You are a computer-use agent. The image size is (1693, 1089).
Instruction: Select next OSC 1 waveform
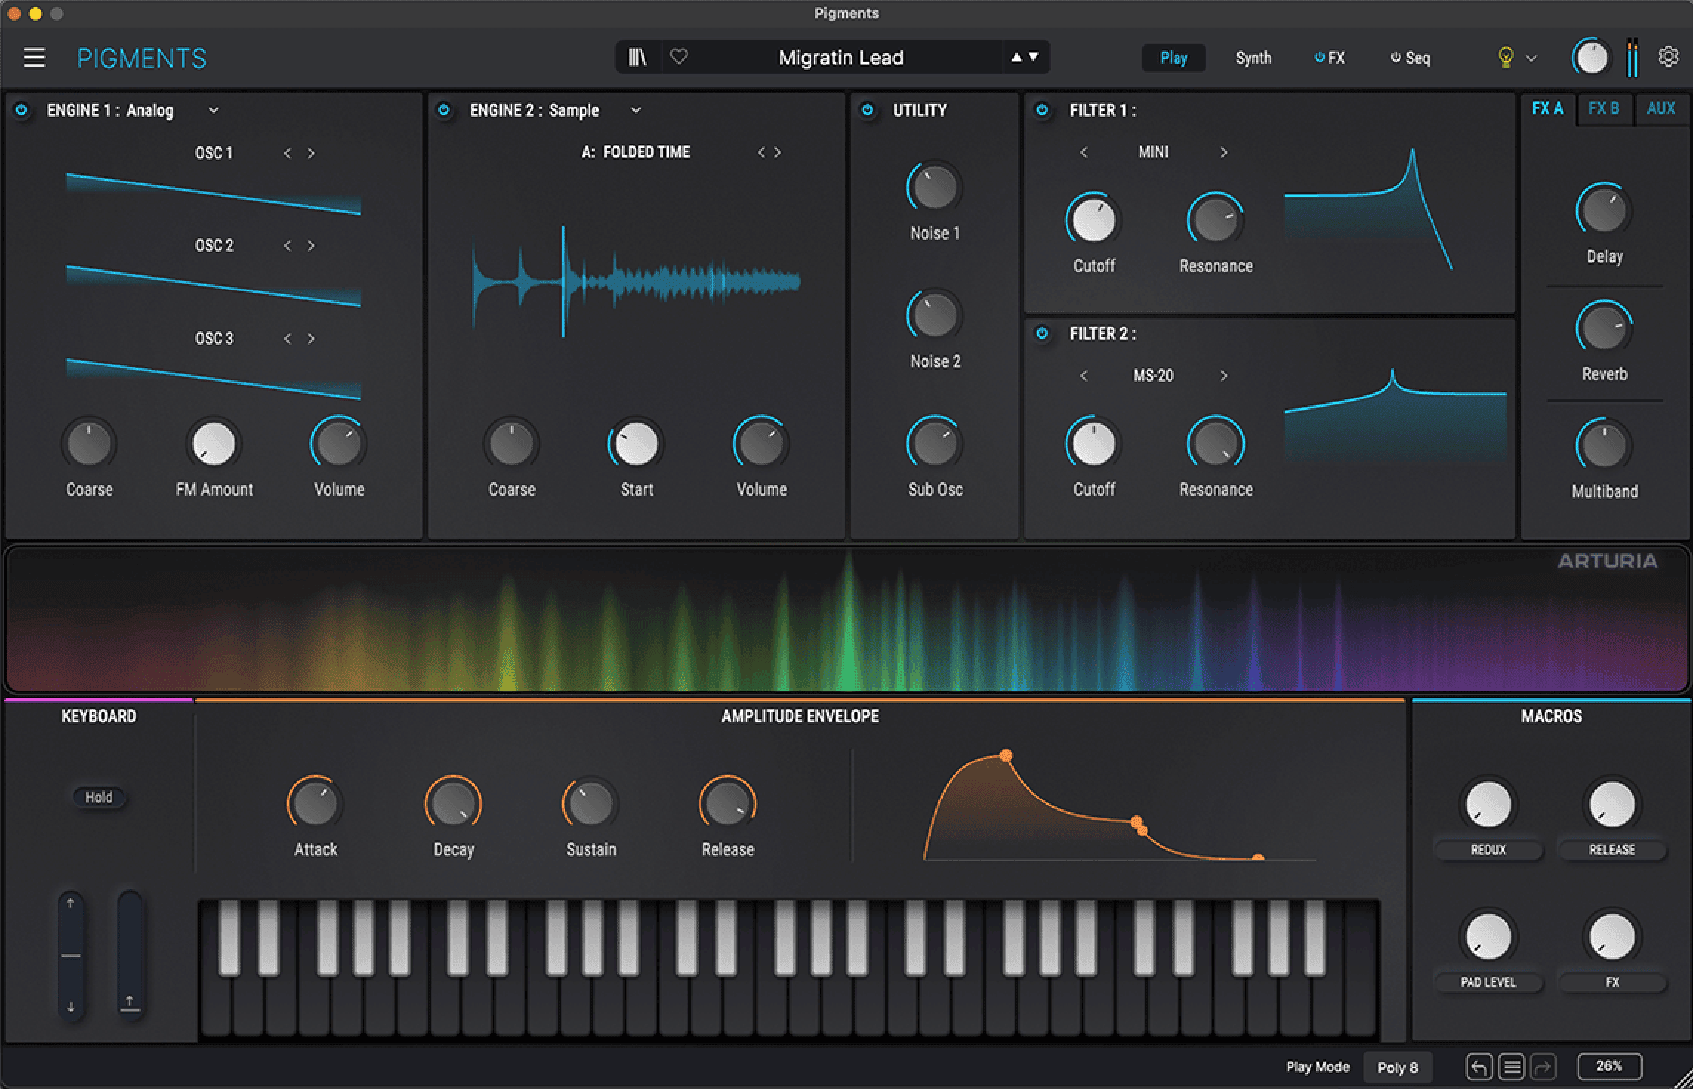coord(311,153)
